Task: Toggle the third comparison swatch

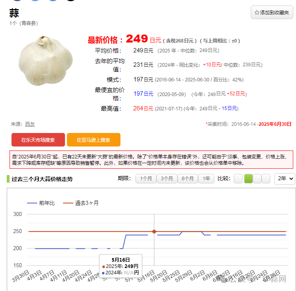Action: [257, 179]
